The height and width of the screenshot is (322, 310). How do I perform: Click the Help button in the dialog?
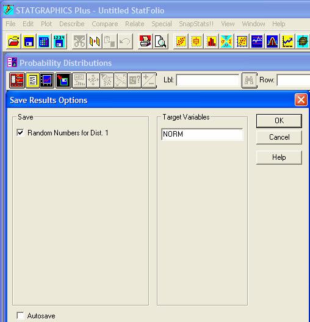click(x=279, y=157)
